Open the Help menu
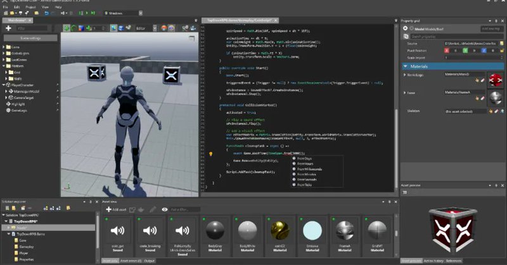507x265 pixels. pyautogui.click(x=58, y=7)
